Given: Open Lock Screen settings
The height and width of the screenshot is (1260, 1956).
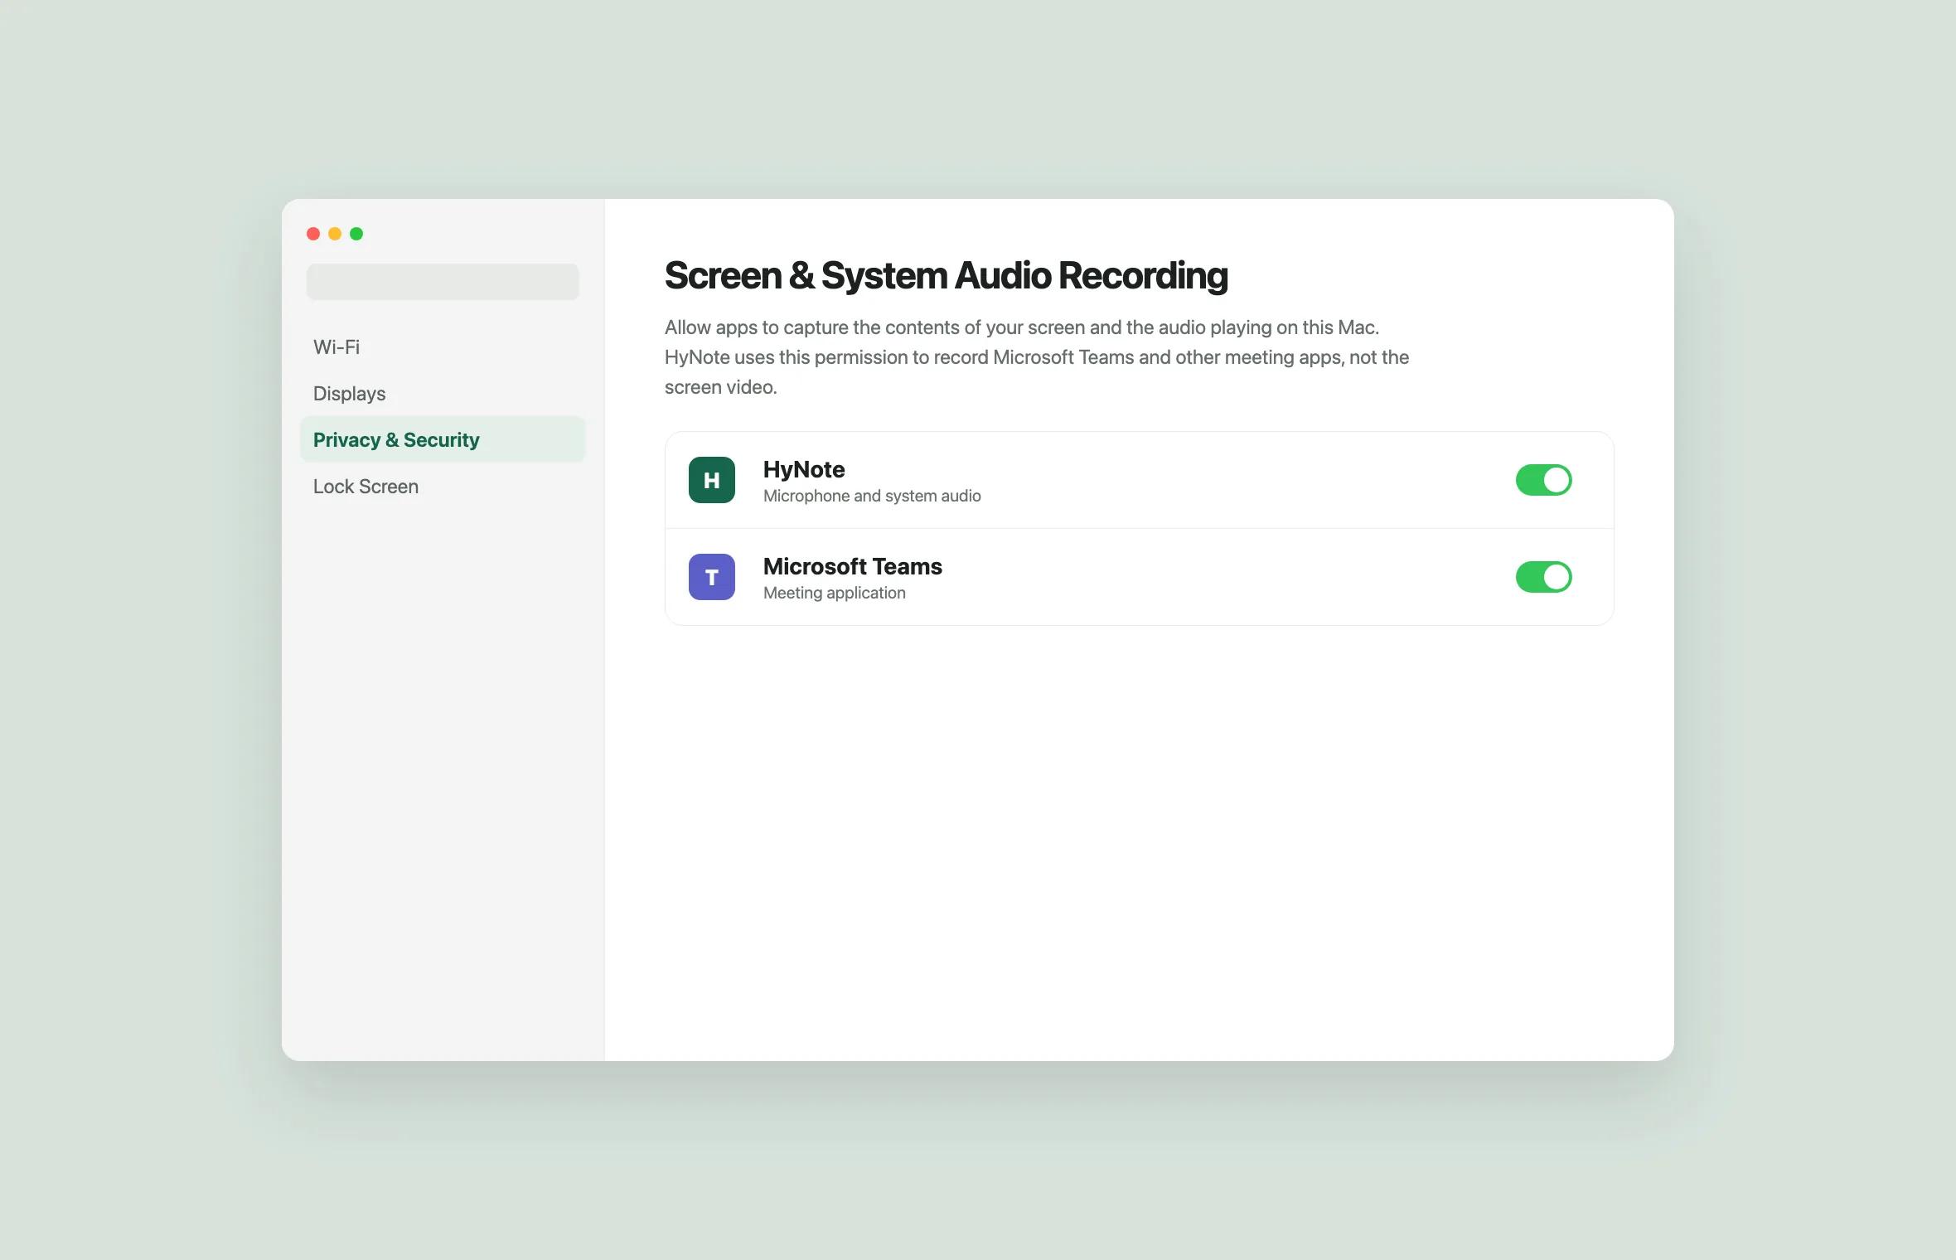Looking at the screenshot, I should 443,487.
